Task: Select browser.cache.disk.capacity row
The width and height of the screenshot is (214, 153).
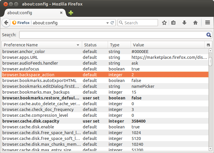Action: coord(105,121)
